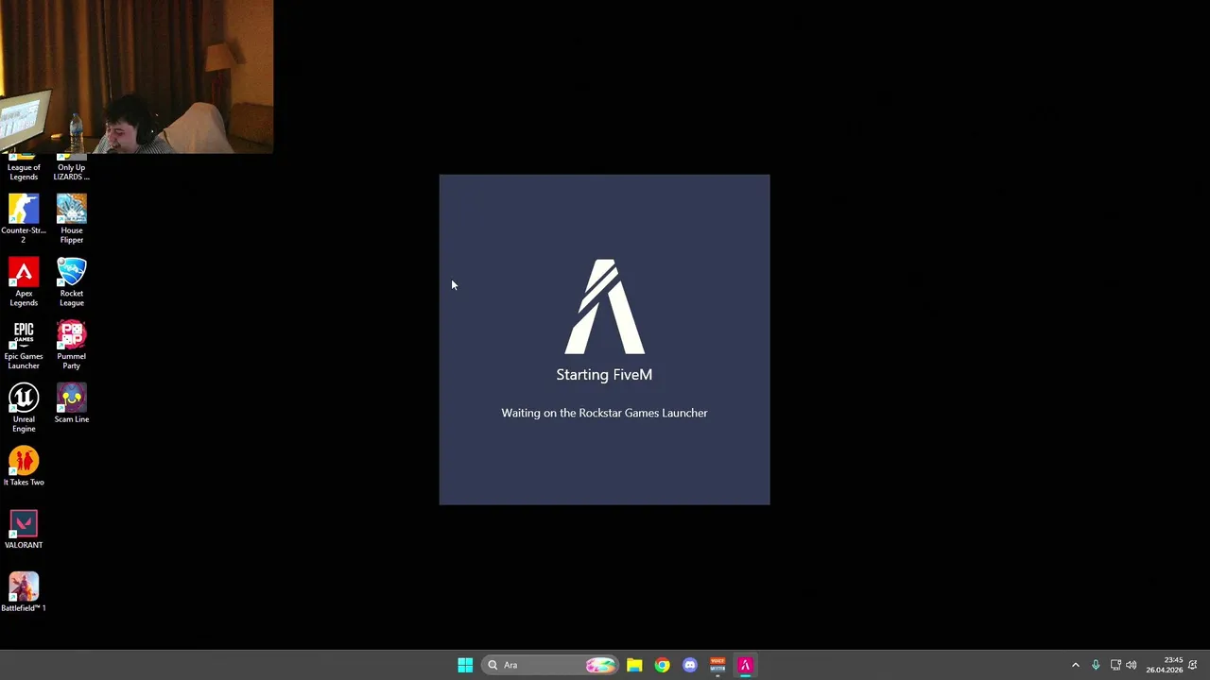Screen dimensions: 1210x680
Task: Open the network tray icon
Action: coord(1115,665)
